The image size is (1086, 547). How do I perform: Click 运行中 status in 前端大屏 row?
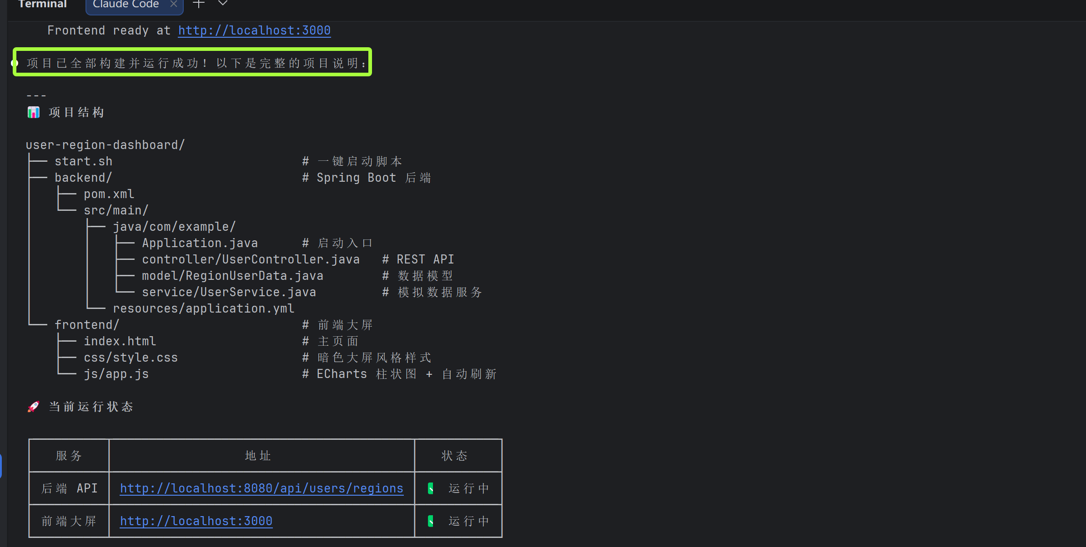click(x=468, y=521)
